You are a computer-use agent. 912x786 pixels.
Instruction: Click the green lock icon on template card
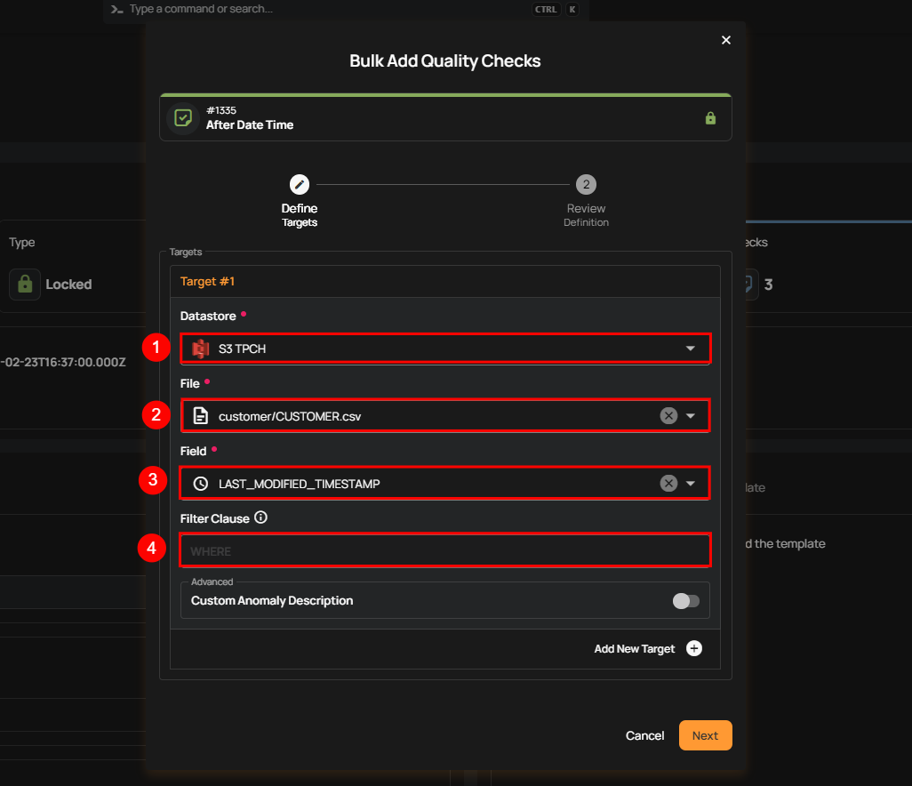pos(710,118)
